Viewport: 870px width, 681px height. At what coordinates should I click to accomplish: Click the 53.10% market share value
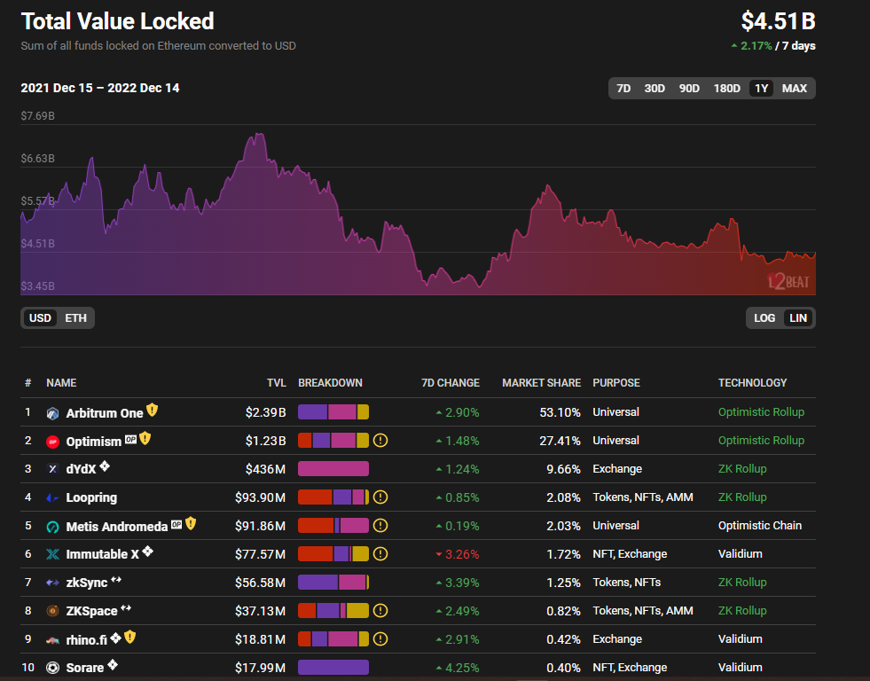(560, 412)
